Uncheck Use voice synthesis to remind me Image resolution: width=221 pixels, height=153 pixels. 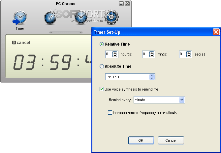tap(102, 89)
